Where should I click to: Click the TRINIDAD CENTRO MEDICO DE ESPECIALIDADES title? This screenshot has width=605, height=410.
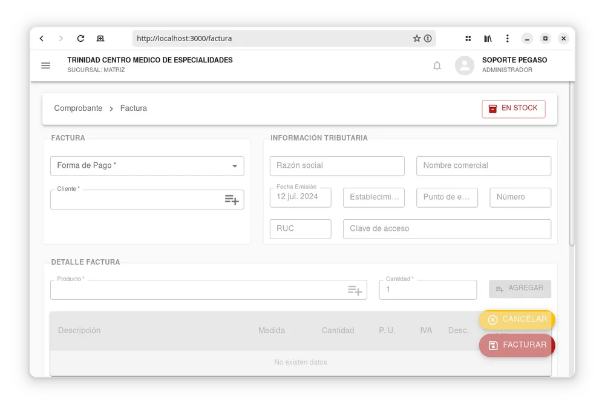coord(150,60)
